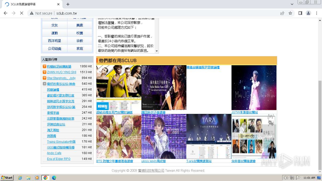Open Era of Elder RPG link
The height and width of the screenshot is (181, 322).
tap(59, 159)
